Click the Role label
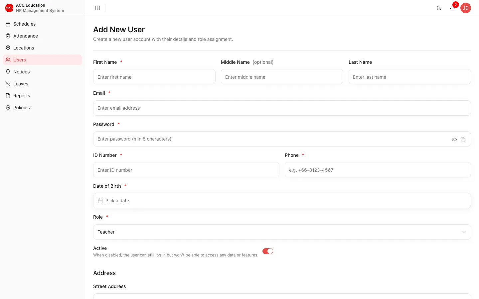 pyautogui.click(x=98, y=217)
